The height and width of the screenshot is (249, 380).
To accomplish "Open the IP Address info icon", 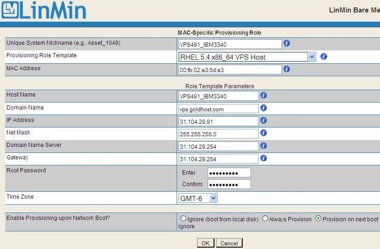I will coord(264,121).
